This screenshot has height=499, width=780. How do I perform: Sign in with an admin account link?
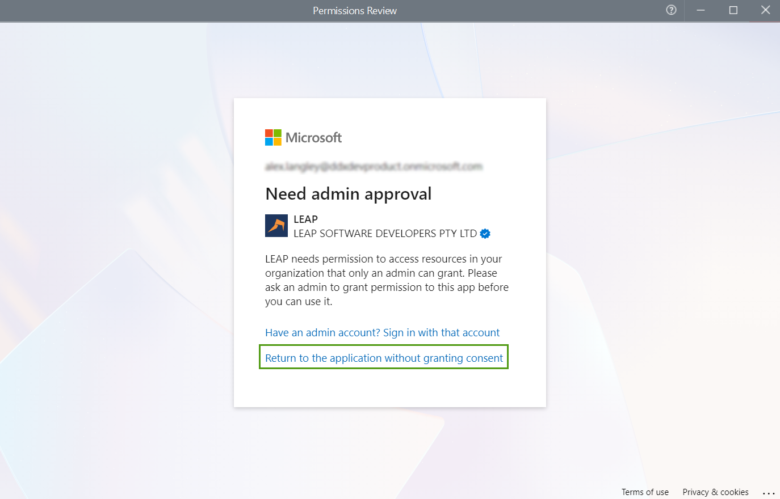pos(382,333)
